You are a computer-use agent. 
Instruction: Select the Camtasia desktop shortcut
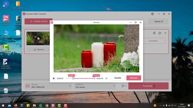6,48
